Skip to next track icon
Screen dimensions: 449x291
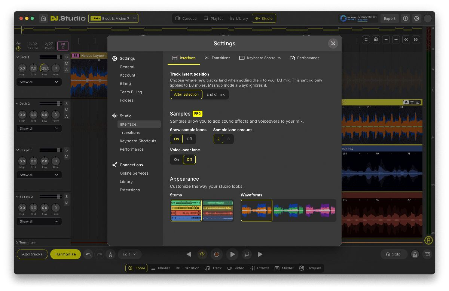(x=260, y=254)
